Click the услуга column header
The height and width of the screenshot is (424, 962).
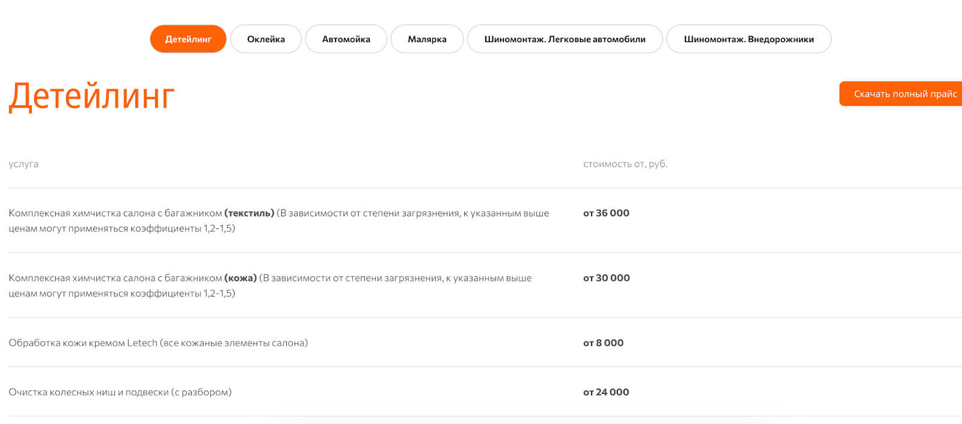click(x=23, y=164)
